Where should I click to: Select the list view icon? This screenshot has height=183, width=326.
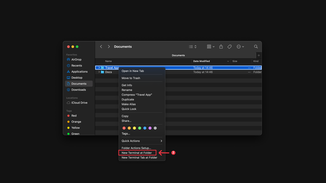(191, 47)
